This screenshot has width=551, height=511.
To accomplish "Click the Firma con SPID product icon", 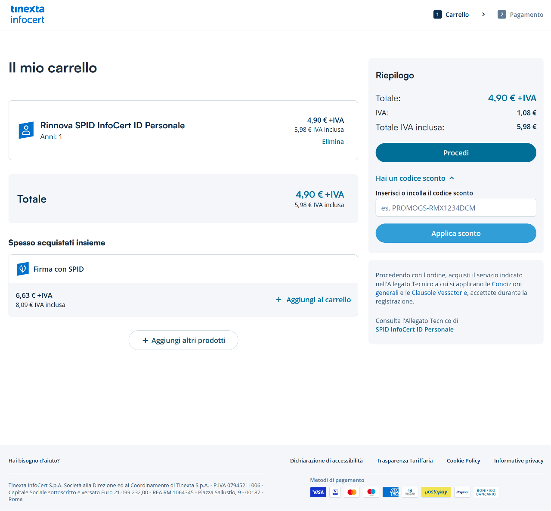I will pos(22,269).
